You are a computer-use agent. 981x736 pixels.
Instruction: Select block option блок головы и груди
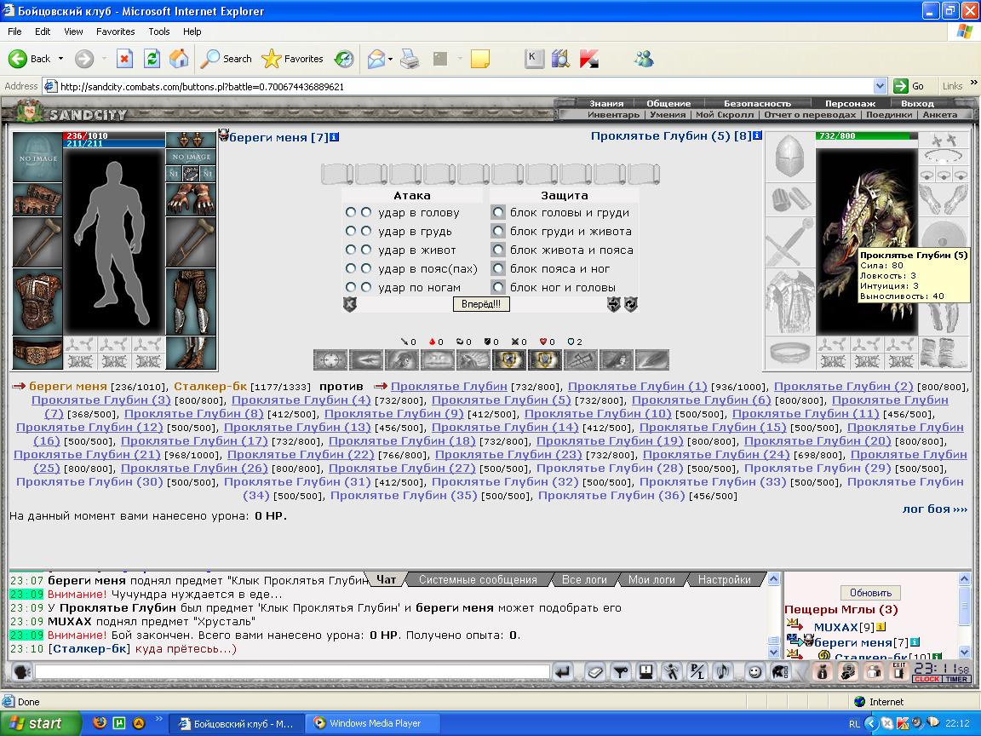tap(498, 212)
